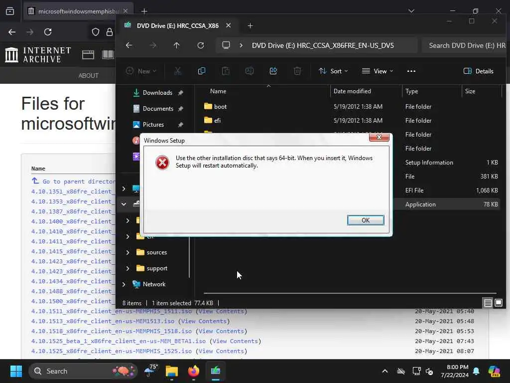510x383 pixels.
Task: Open the 4.10.1518 MEMPHIS_1518.iso link
Action: pyautogui.click(x=111, y=331)
